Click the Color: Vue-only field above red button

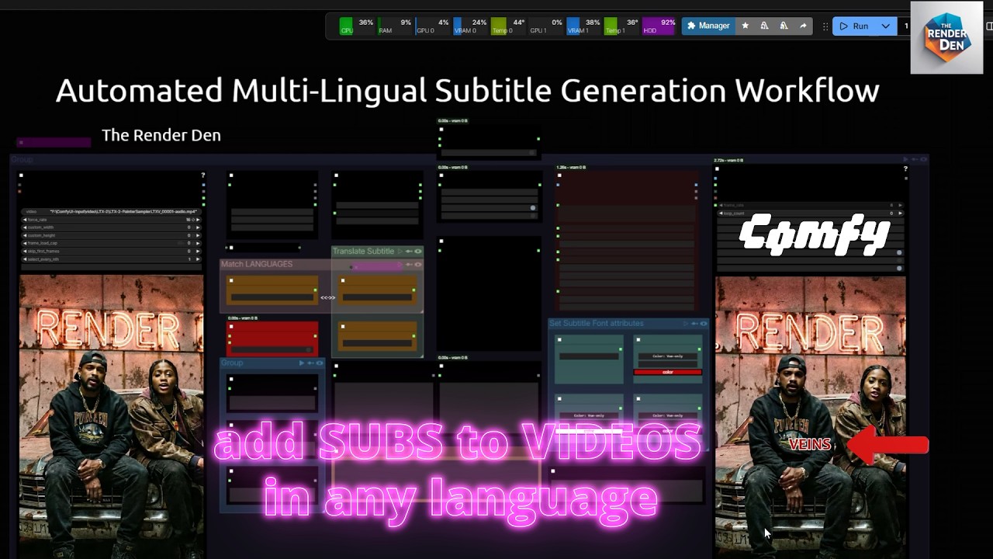(668, 356)
